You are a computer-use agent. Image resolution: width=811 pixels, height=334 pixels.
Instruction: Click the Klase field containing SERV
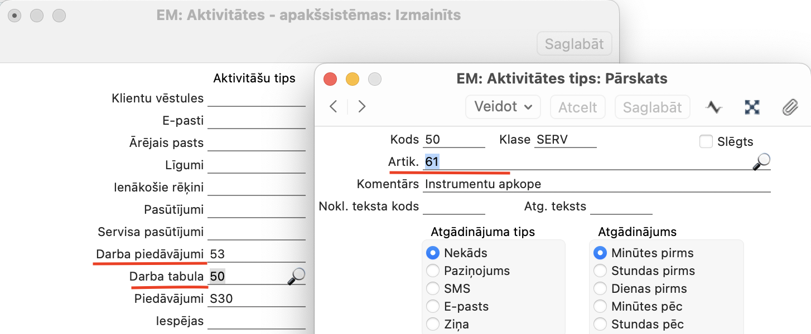pyautogui.click(x=566, y=140)
